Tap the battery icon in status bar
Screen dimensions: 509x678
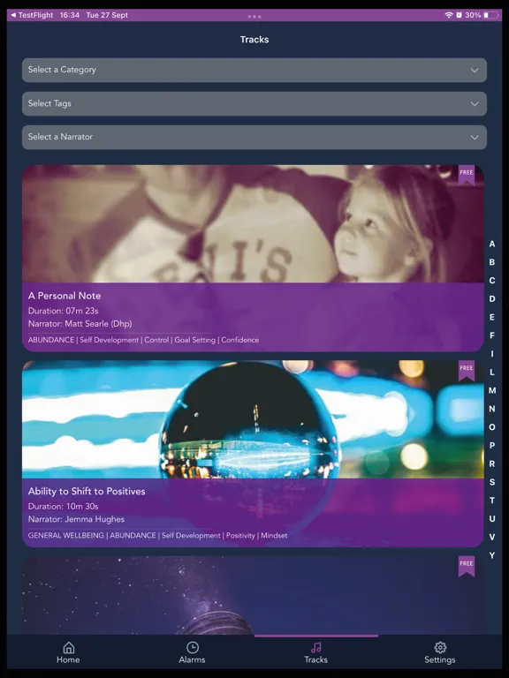click(x=490, y=15)
